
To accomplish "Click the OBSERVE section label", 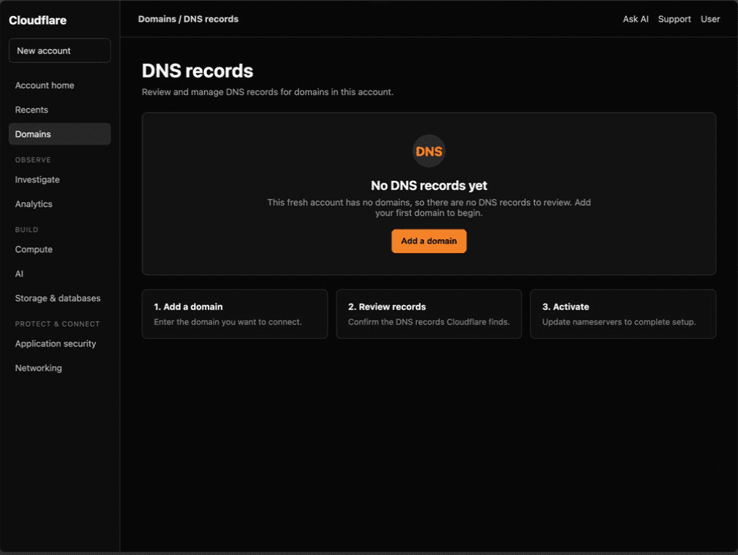I will 33,160.
